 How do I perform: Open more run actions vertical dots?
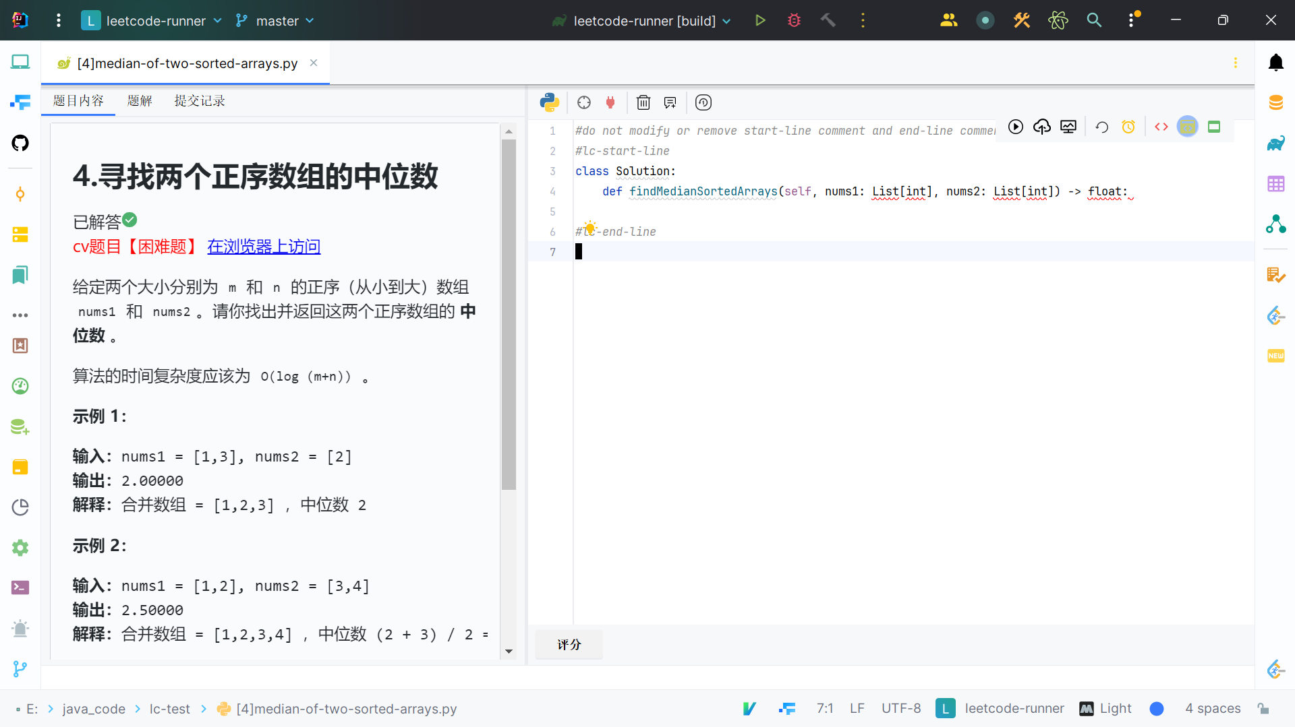tap(863, 20)
